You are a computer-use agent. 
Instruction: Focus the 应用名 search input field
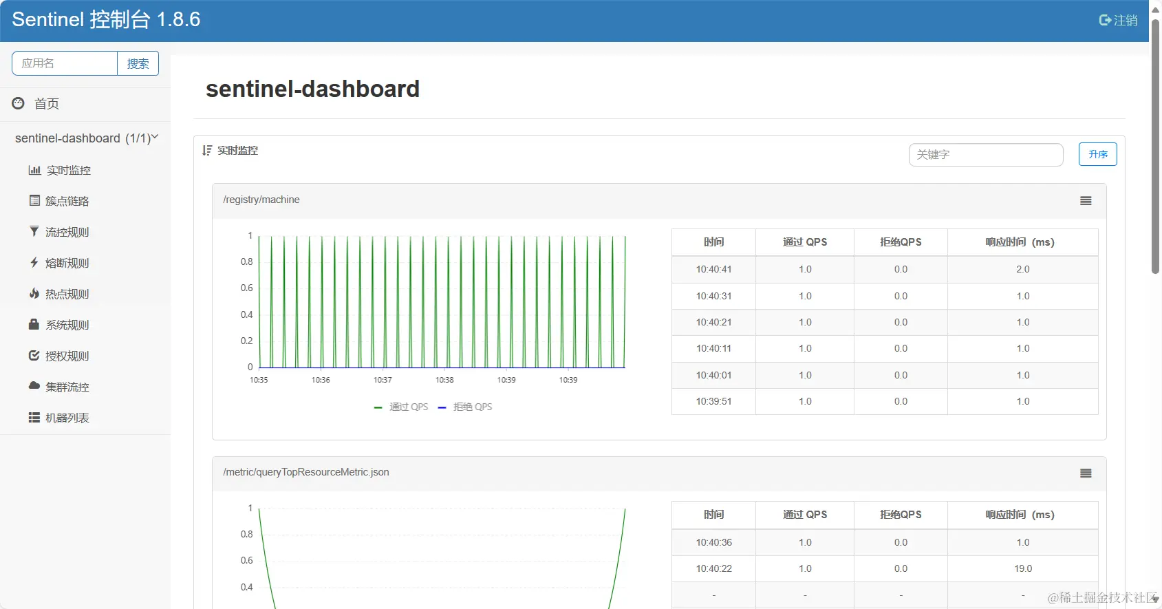click(x=65, y=63)
